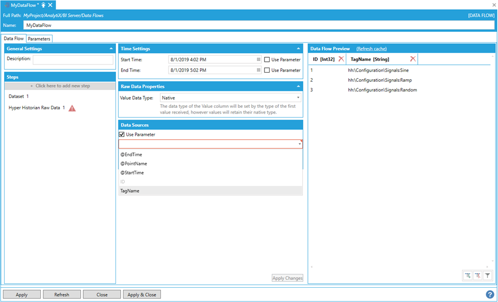Click the Apply & Close button
Screen dimensions: 498x302
pyautogui.click(x=142, y=294)
